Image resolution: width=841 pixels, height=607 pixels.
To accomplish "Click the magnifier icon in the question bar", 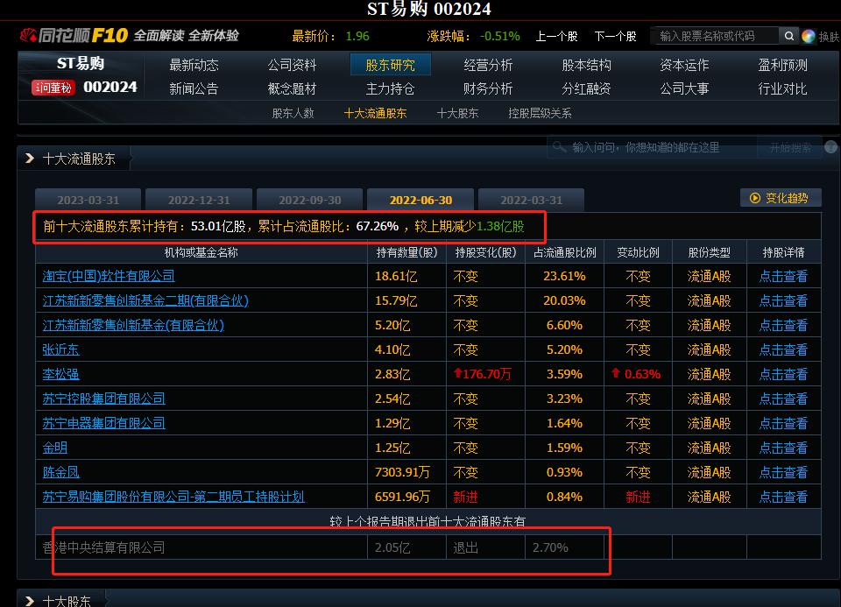I will coord(560,148).
